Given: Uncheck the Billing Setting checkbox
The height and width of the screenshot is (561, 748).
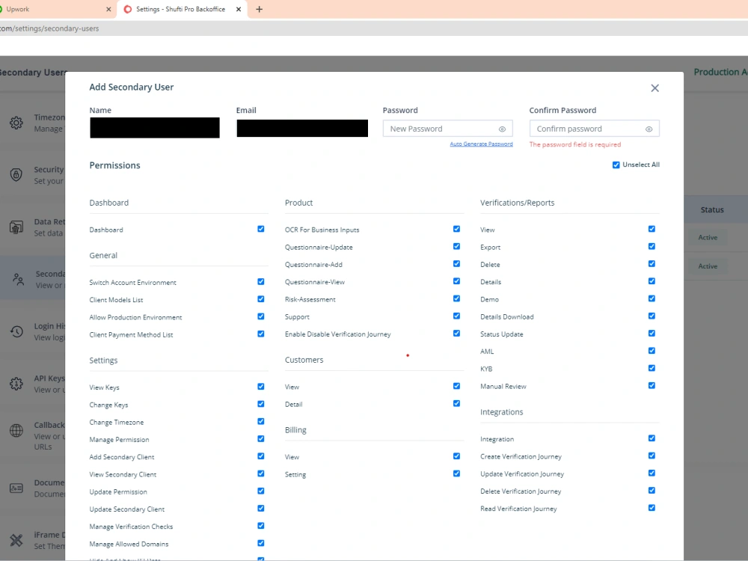Looking at the screenshot, I should tap(456, 473).
